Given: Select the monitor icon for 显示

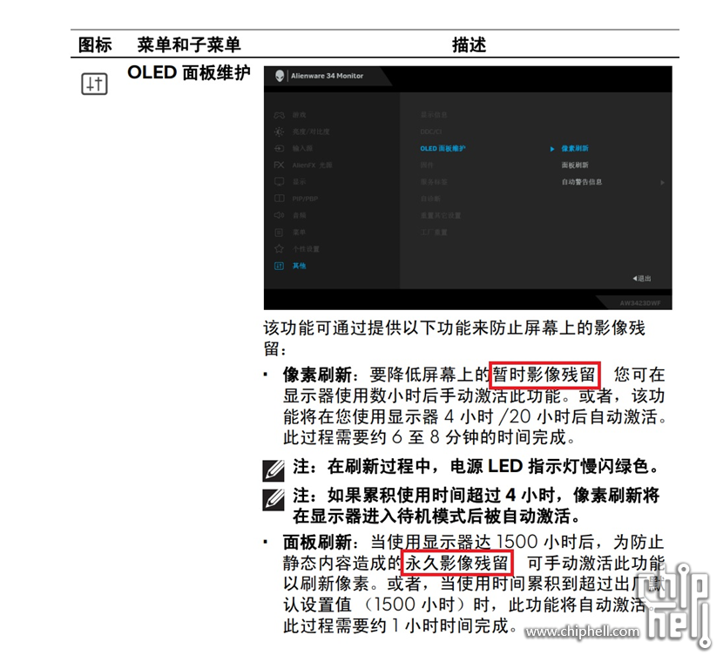Looking at the screenshot, I should (x=279, y=182).
